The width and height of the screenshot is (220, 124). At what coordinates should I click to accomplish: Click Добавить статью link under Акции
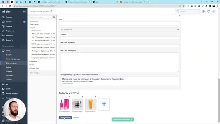[36, 31]
